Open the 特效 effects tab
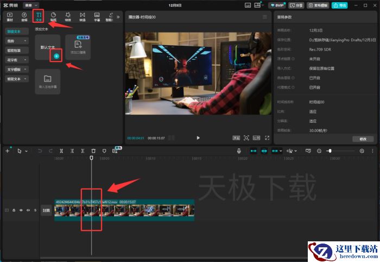 (68, 17)
